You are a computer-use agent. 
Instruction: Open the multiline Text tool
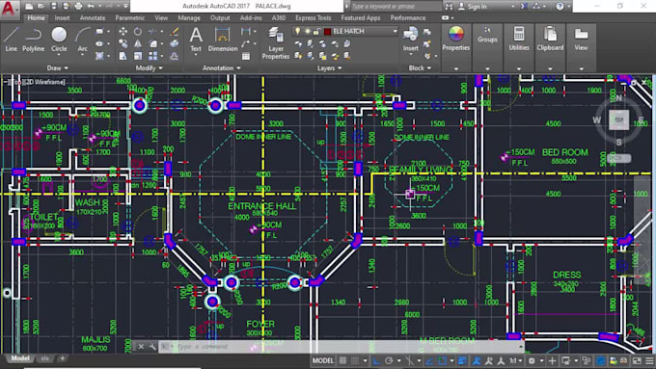click(x=196, y=40)
